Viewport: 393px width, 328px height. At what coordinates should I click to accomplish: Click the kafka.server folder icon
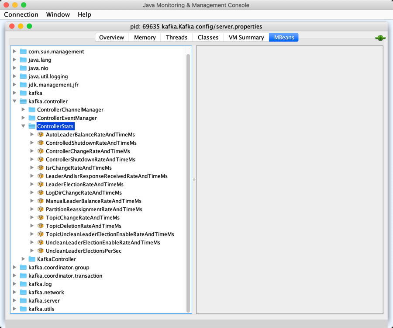click(23, 301)
